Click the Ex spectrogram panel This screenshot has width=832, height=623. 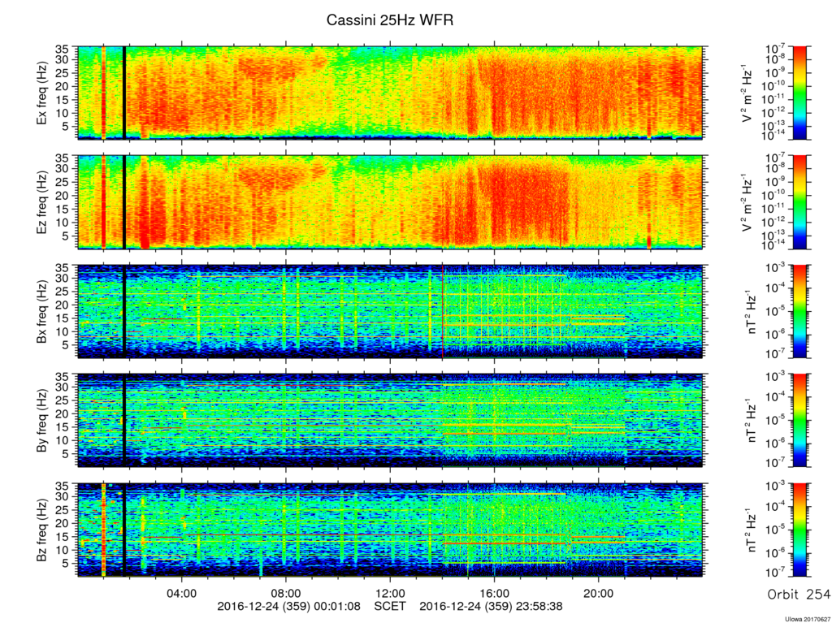(x=390, y=93)
